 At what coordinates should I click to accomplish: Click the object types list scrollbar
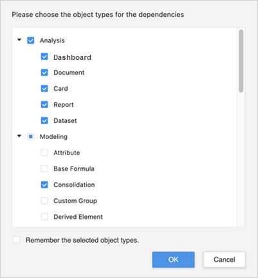[x=241, y=61]
